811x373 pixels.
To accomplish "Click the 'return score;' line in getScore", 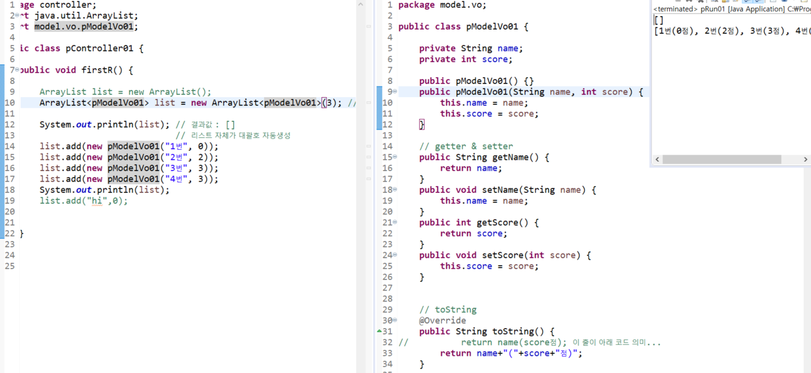I will click(x=473, y=233).
